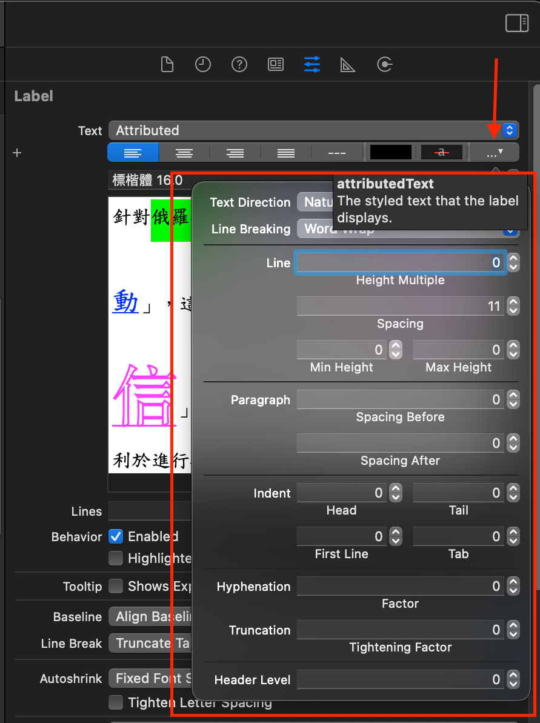
Task: Open the Identity inspector
Action: coord(276,64)
